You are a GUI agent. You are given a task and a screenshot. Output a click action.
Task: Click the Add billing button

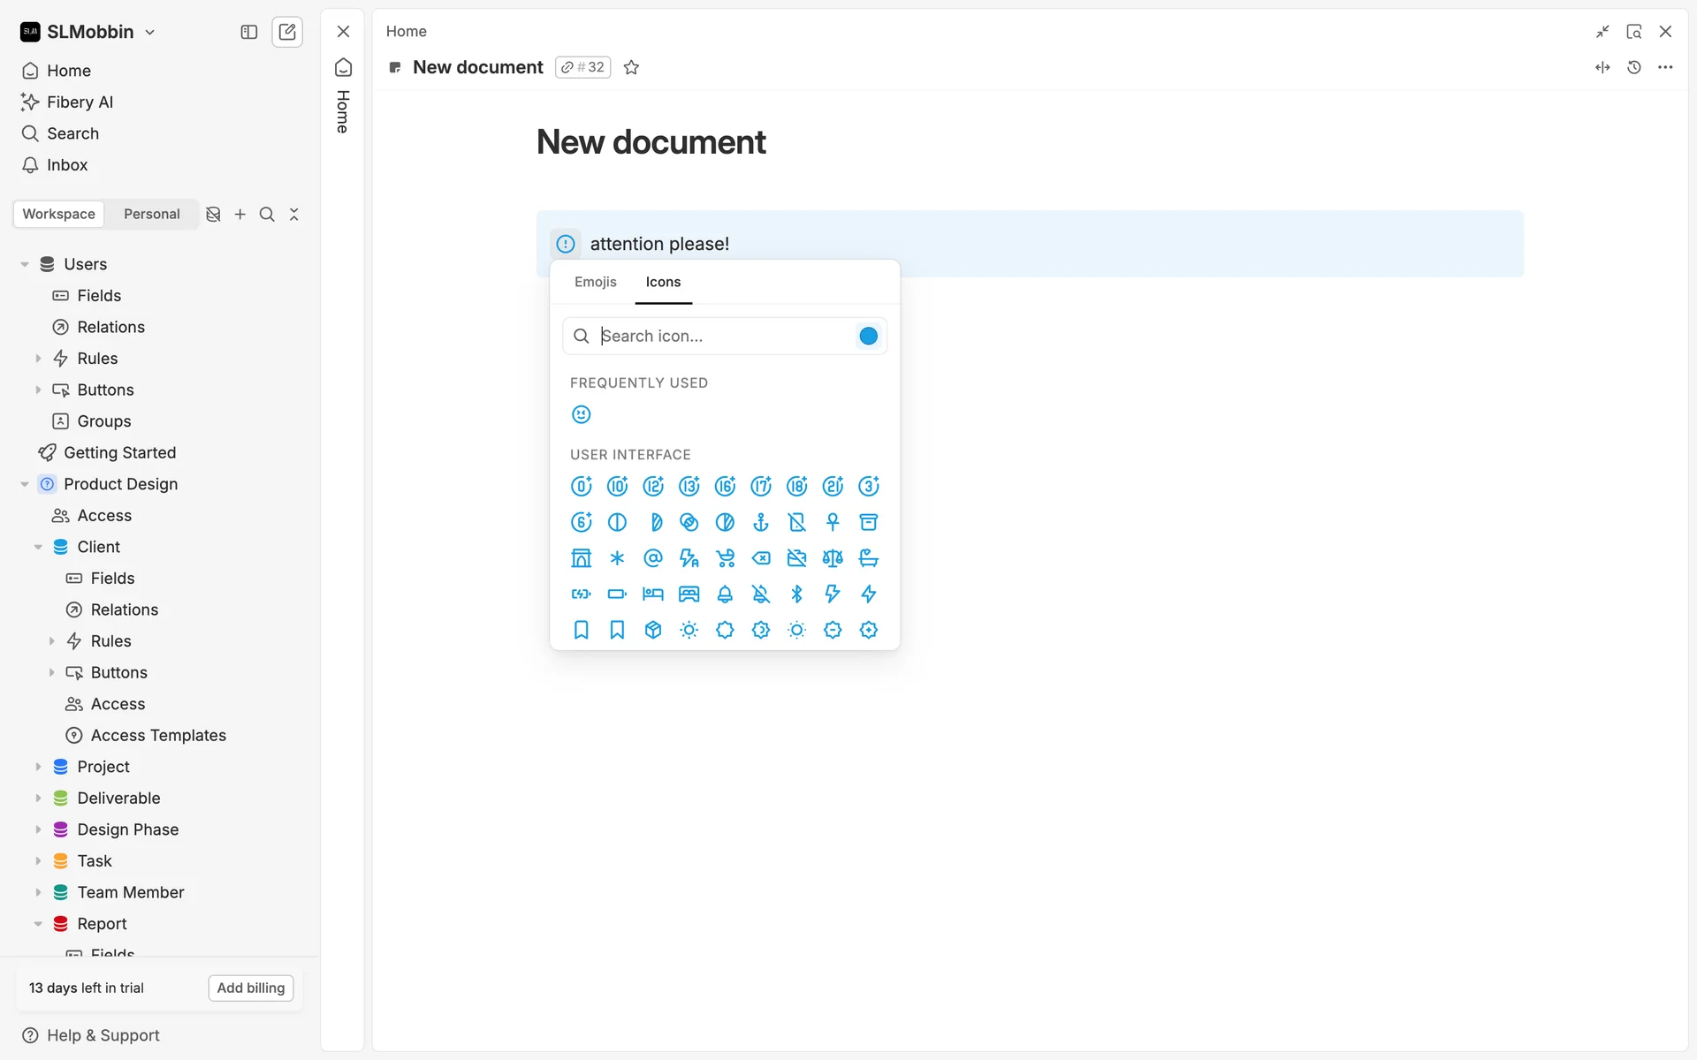[251, 988]
